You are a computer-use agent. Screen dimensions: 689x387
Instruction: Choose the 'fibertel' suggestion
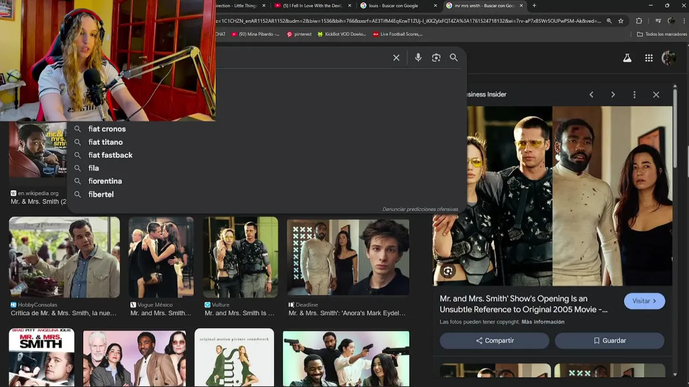pyautogui.click(x=101, y=195)
